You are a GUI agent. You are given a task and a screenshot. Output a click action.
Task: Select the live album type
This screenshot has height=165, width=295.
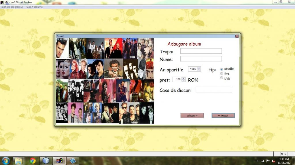point(222,74)
